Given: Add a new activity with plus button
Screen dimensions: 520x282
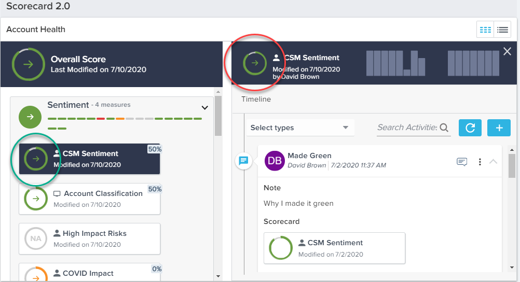Looking at the screenshot, I should pos(499,128).
